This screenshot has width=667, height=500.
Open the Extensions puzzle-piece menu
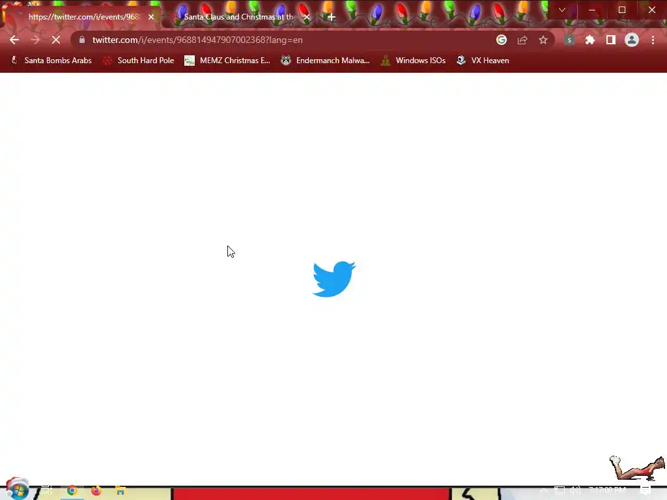click(590, 40)
